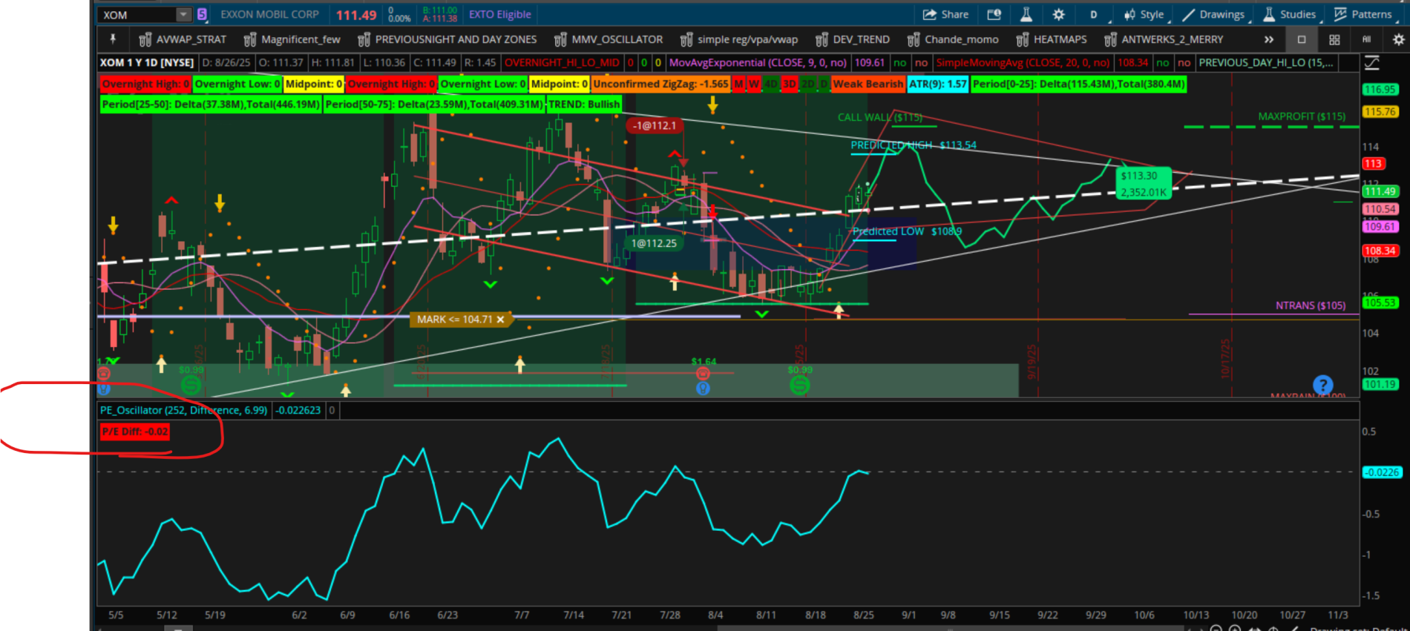The width and height of the screenshot is (1410, 631).
Task: Open the D timeframe selector
Action: (1094, 15)
